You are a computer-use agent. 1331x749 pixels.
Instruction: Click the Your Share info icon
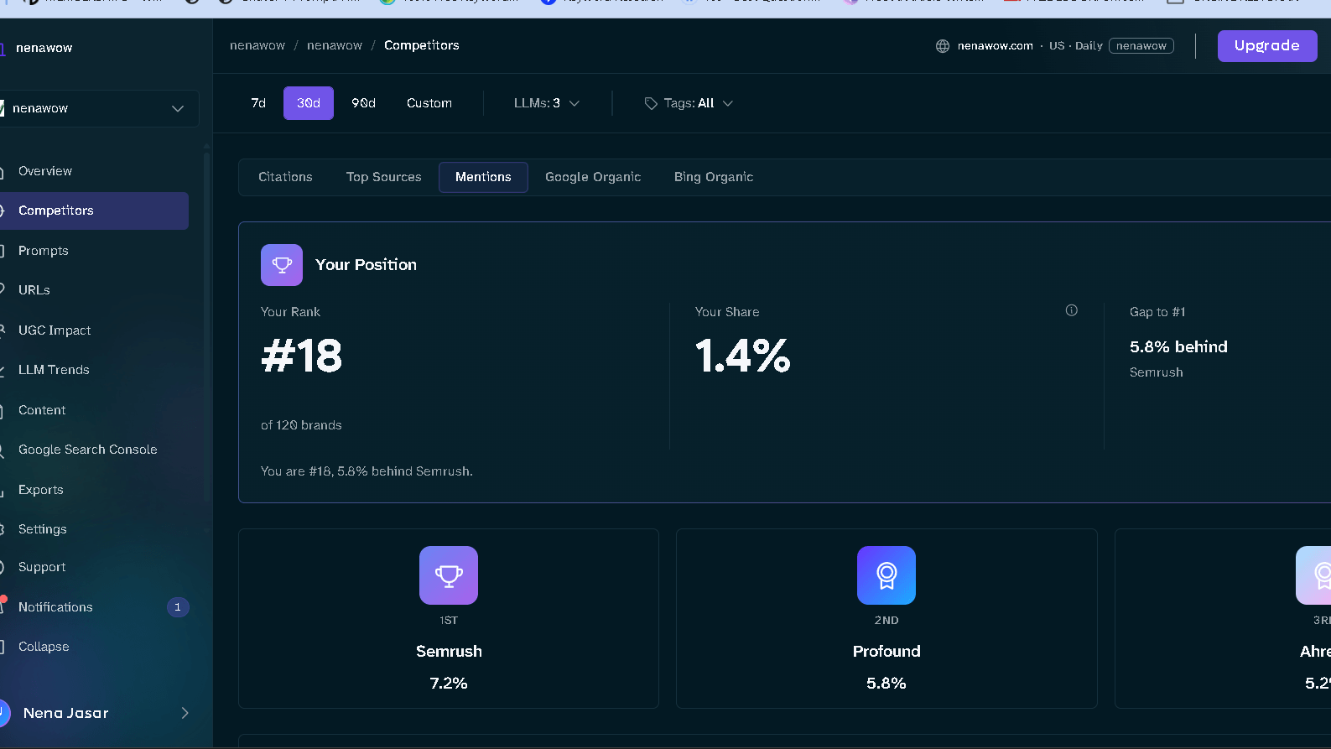point(1072,310)
